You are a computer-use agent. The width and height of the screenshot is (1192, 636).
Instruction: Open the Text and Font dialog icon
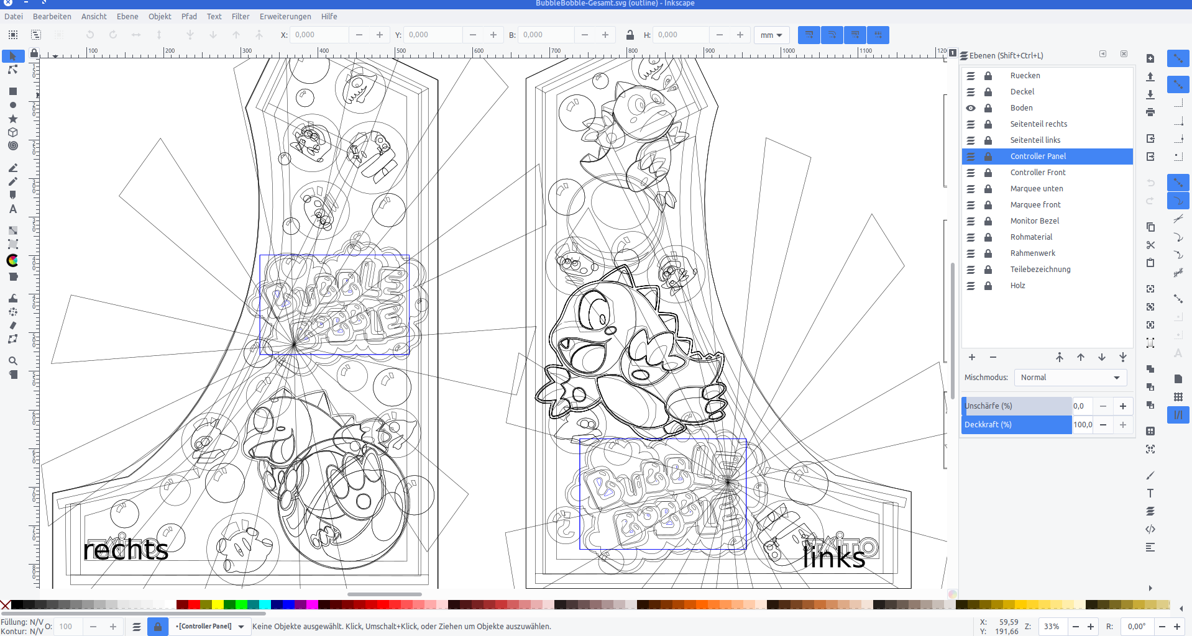click(1150, 493)
